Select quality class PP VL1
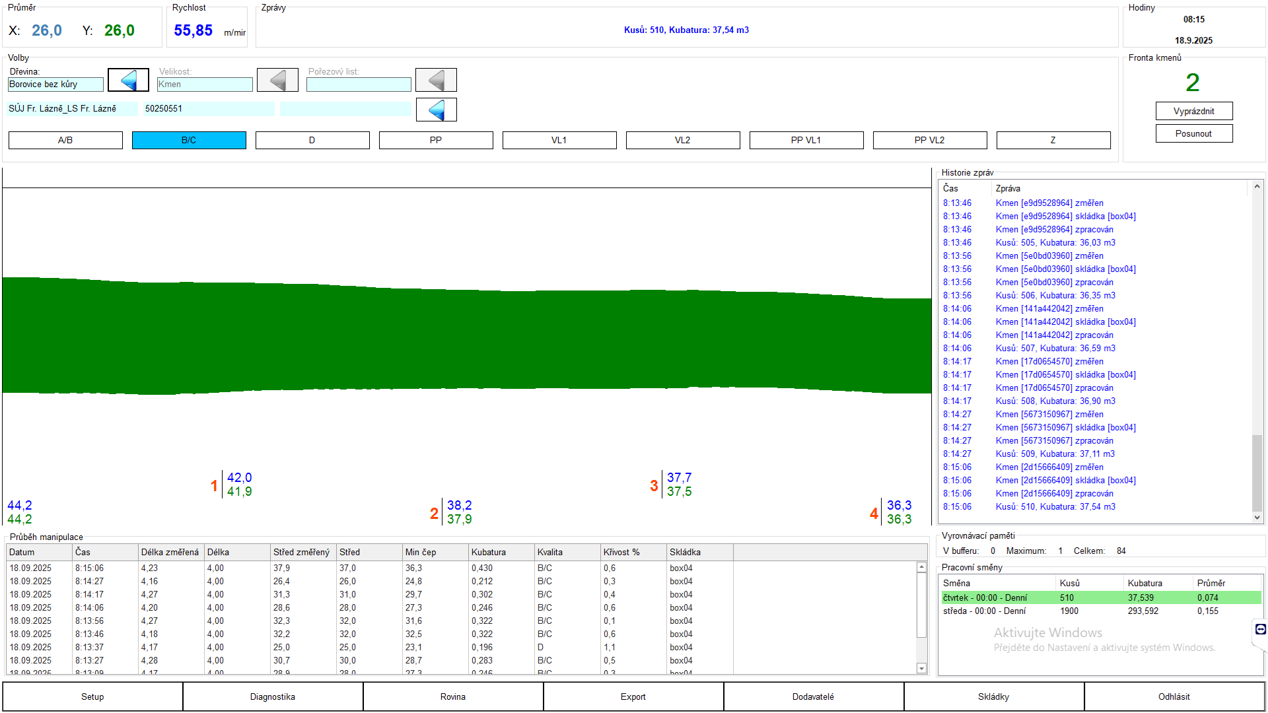This screenshot has height=713, width=1268. (806, 140)
